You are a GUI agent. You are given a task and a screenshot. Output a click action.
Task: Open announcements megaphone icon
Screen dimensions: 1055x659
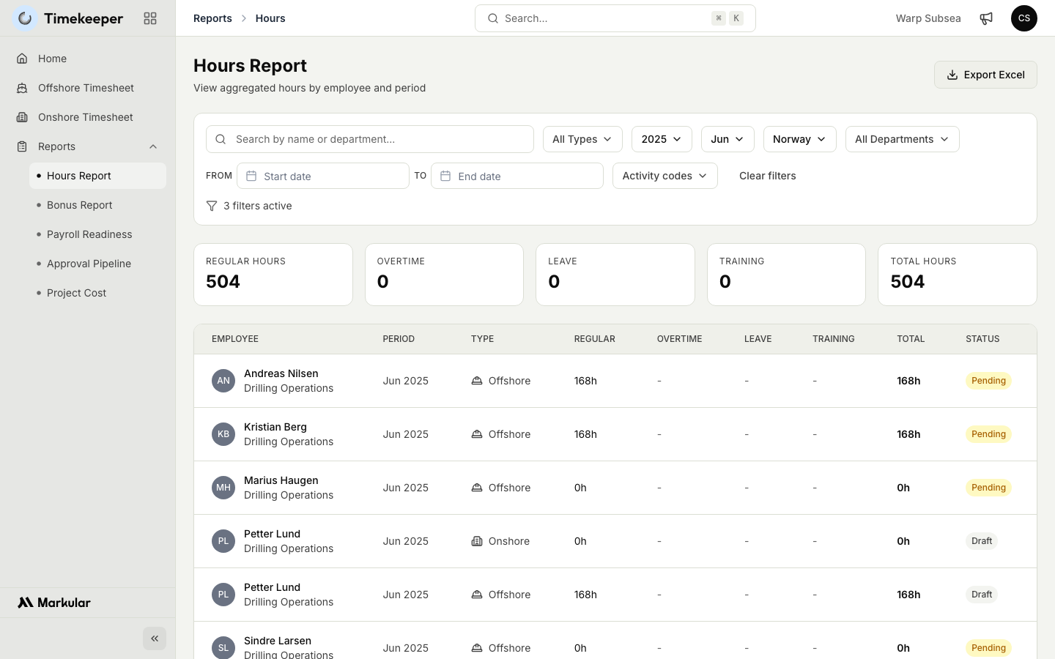point(986,18)
